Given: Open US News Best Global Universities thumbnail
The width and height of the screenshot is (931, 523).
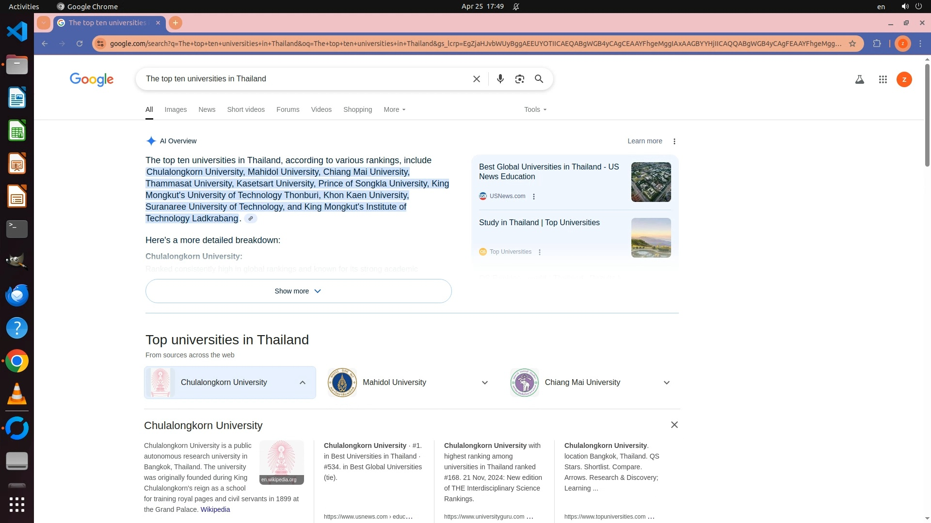Looking at the screenshot, I should 651,182.
